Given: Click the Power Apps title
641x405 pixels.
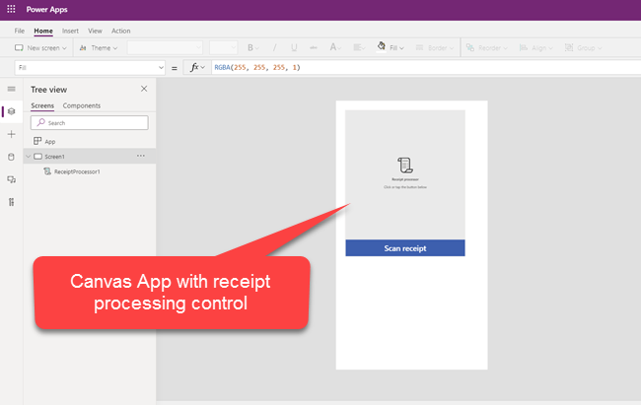Looking at the screenshot, I should pyautogui.click(x=47, y=9).
